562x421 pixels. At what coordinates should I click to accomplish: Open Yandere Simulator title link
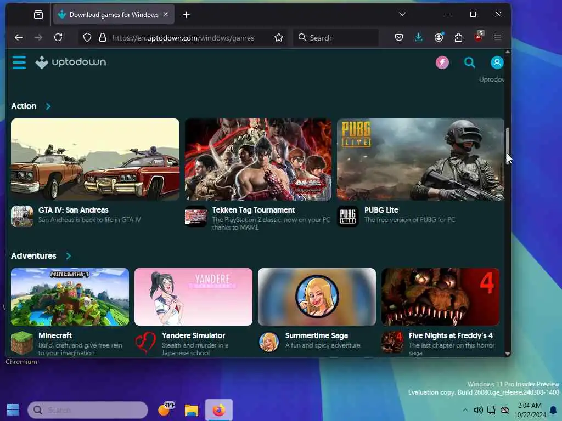pyautogui.click(x=194, y=336)
